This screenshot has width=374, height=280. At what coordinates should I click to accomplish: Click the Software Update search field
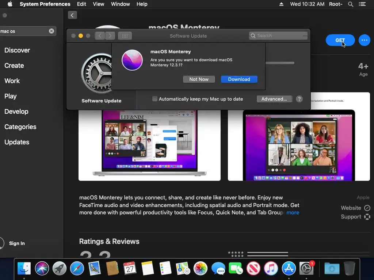click(x=278, y=36)
